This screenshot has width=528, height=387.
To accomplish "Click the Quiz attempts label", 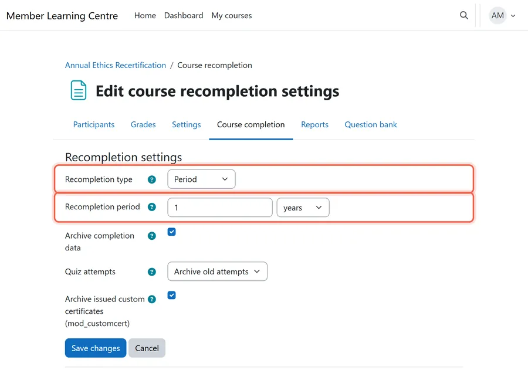I will point(90,271).
